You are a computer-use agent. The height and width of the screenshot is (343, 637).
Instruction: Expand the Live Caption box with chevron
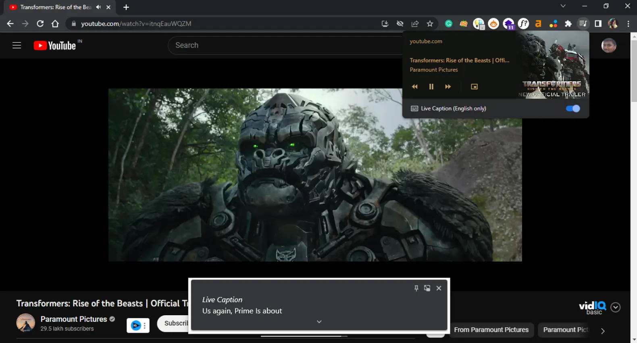click(x=319, y=322)
